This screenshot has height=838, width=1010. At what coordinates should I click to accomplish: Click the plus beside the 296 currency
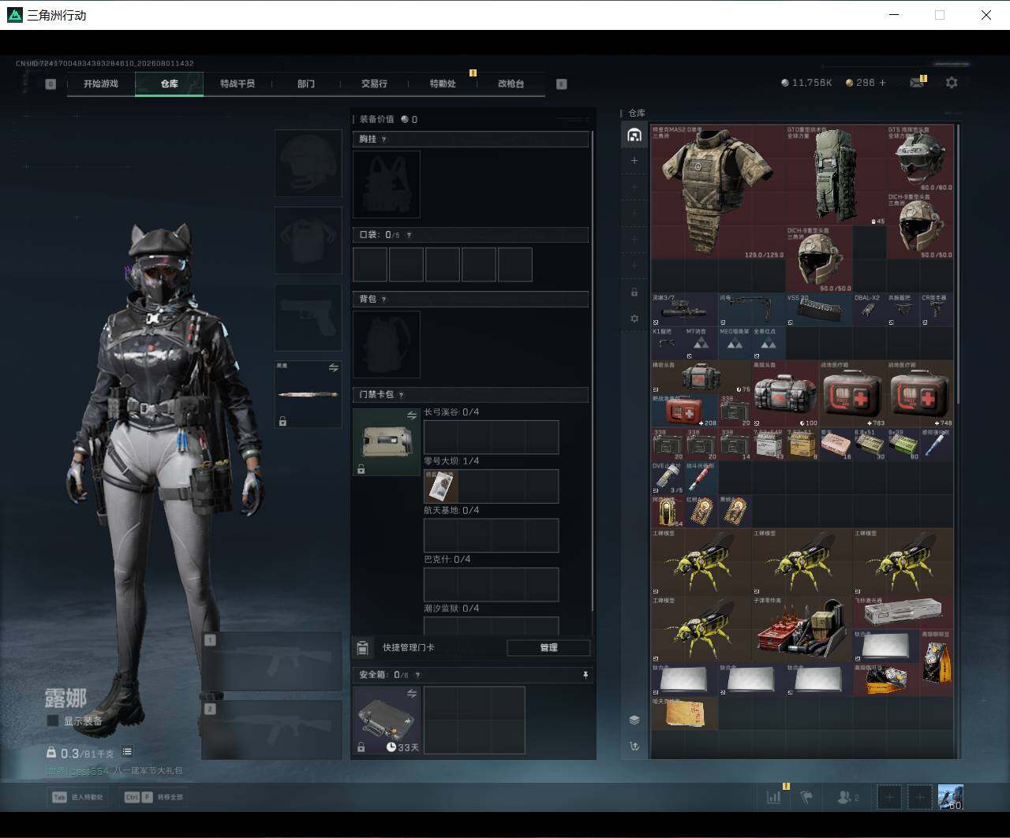click(x=882, y=83)
